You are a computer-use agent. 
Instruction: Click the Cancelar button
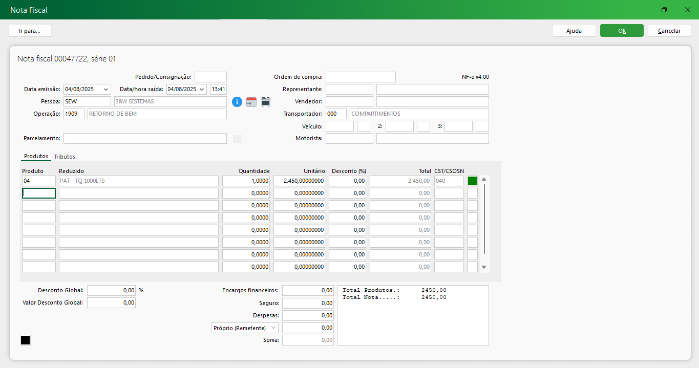669,31
